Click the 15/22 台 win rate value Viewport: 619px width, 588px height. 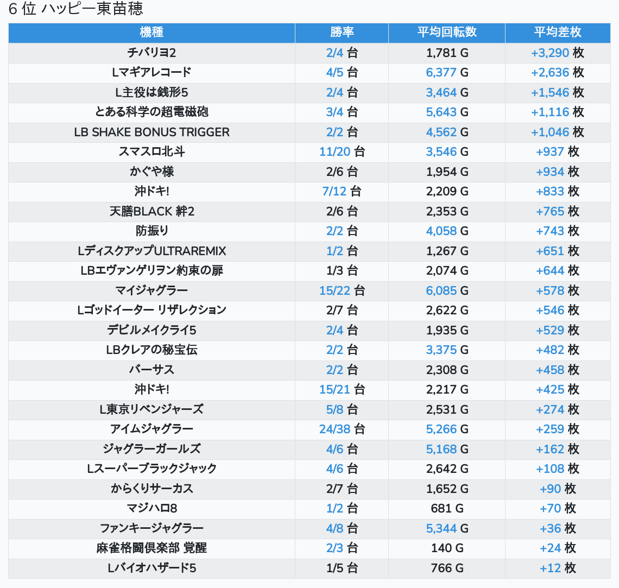(x=342, y=290)
